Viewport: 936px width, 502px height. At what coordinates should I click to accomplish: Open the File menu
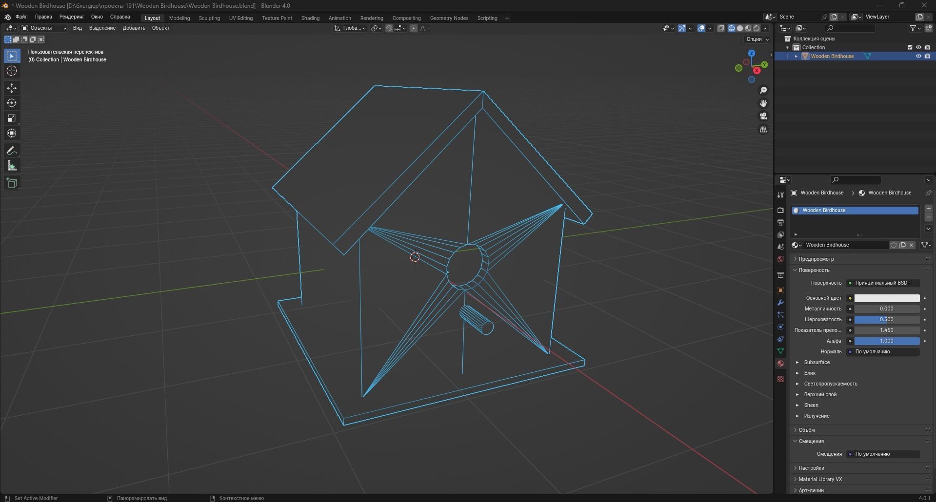[x=21, y=17]
